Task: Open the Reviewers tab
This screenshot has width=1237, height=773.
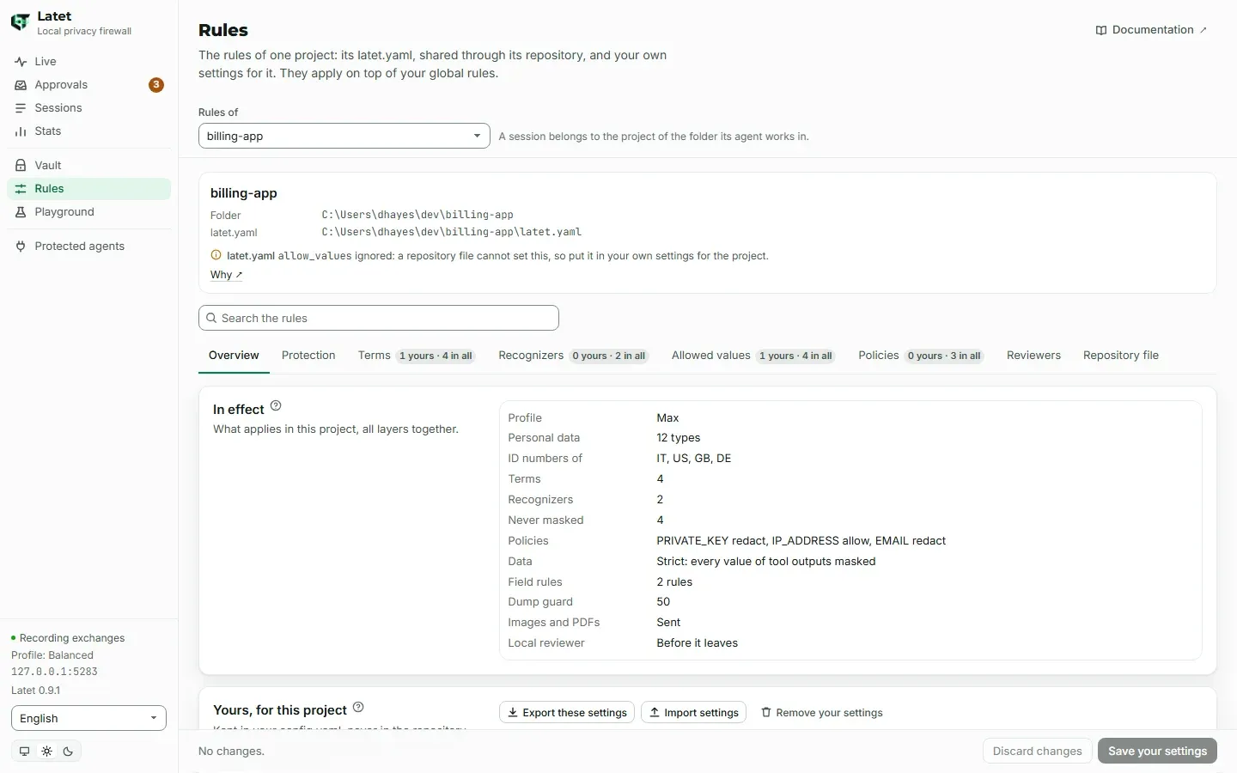Action: pos(1033,356)
